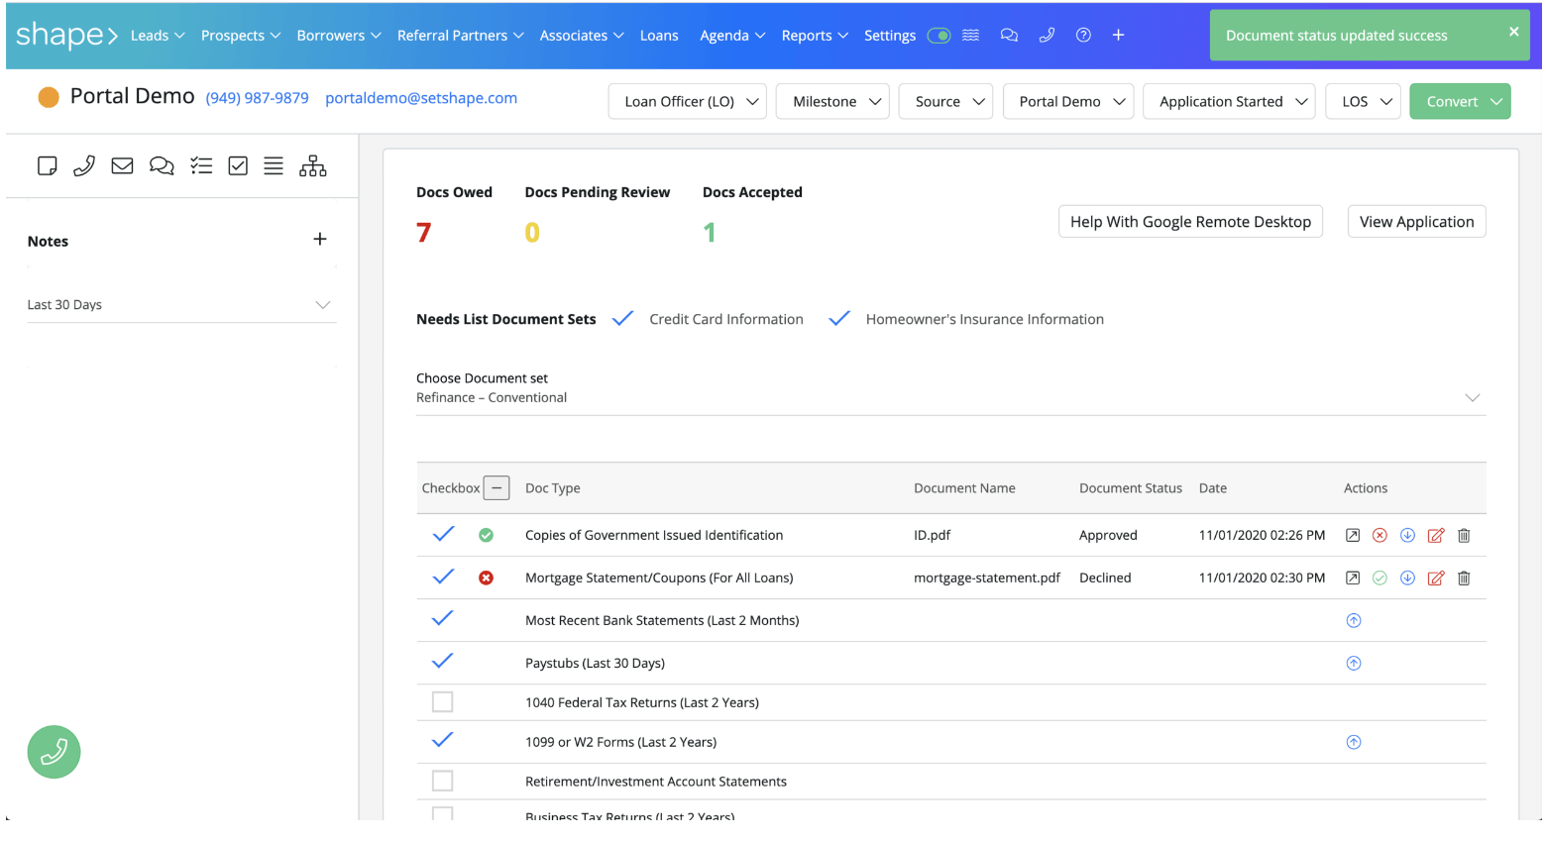The height and width of the screenshot is (842, 1546).
Task: Click the View Application button
Action: point(1416,221)
